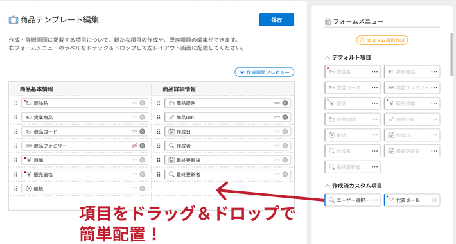Remove 販売価格 field from layout
456x244 pixels.
tap(142, 174)
